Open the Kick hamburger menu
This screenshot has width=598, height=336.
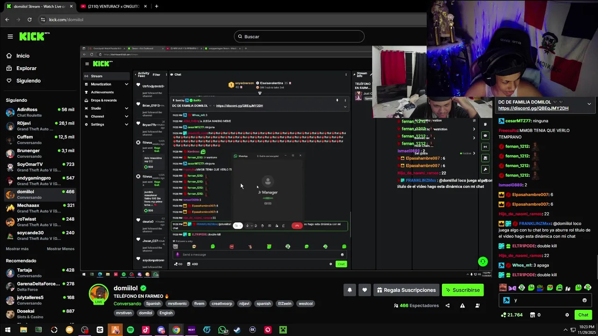pos(10,36)
